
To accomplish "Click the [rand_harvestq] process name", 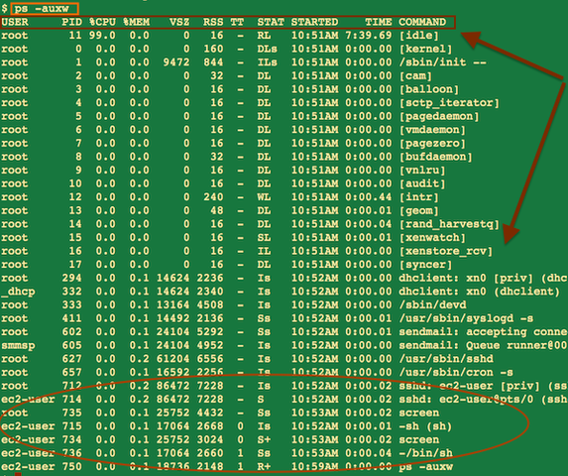I will pos(449,224).
